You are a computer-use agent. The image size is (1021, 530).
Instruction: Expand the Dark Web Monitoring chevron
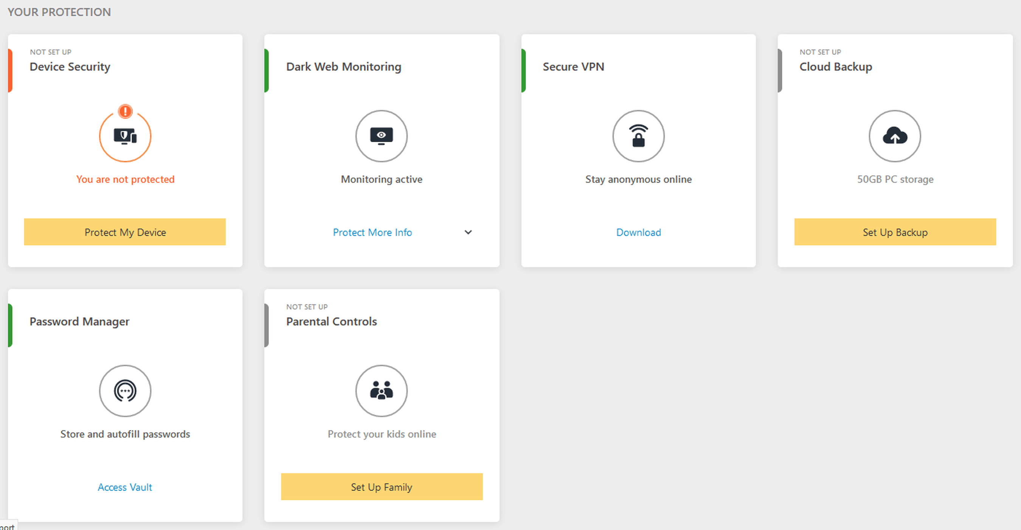click(x=468, y=232)
